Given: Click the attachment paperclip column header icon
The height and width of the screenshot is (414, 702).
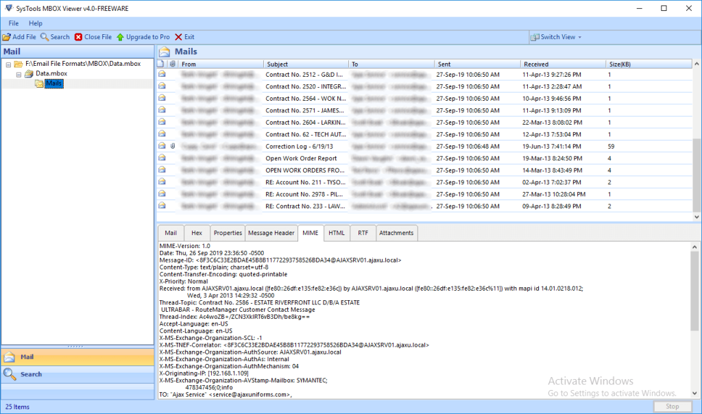Looking at the screenshot, I should pyautogui.click(x=173, y=64).
